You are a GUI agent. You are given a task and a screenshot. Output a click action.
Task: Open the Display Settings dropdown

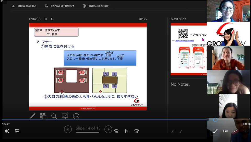coord(60,6)
